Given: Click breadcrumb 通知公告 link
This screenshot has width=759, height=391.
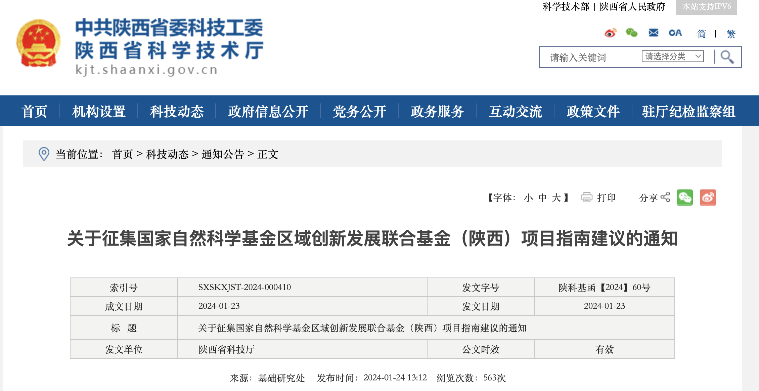Looking at the screenshot, I should click(x=223, y=154).
